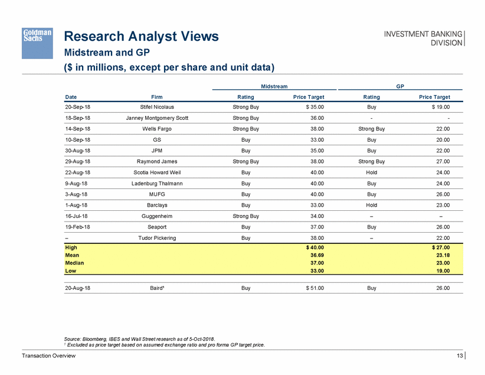485x375 pixels.
Task: Select the Research Analyst Views title
Action: point(140,37)
